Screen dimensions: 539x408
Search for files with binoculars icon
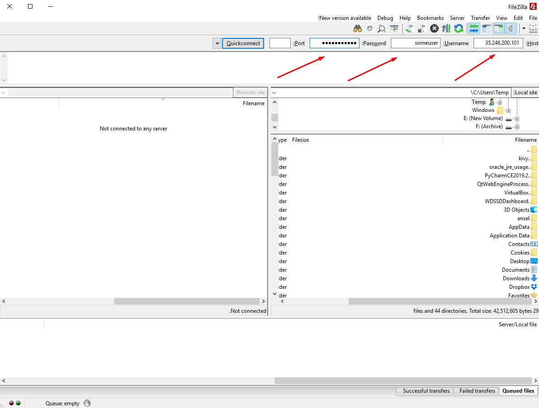coord(358,28)
